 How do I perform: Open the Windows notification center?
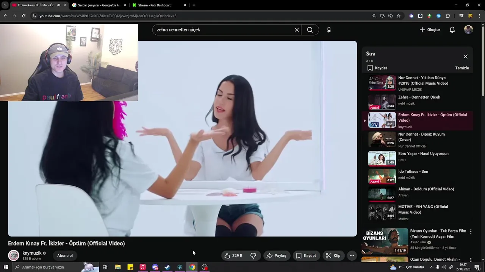click(477, 267)
